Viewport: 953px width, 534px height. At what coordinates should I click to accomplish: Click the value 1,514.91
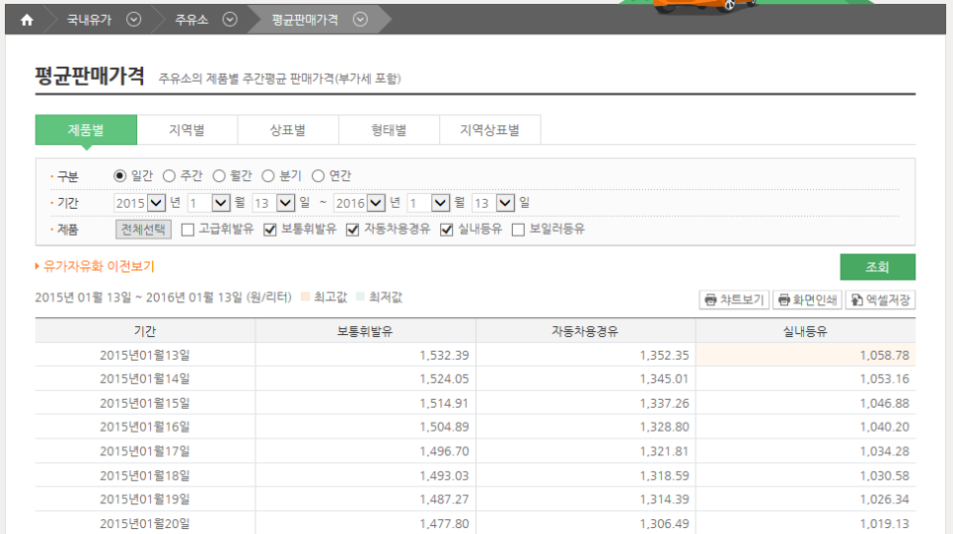coord(444,403)
